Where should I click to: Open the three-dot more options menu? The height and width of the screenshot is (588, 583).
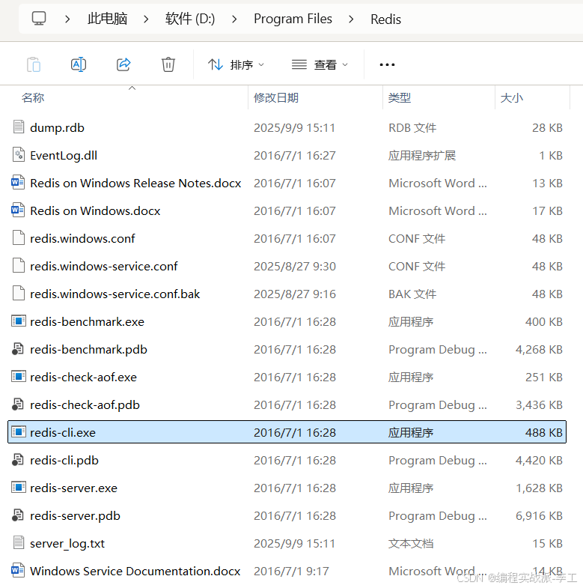pyautogui.click(x=387, y=65)
